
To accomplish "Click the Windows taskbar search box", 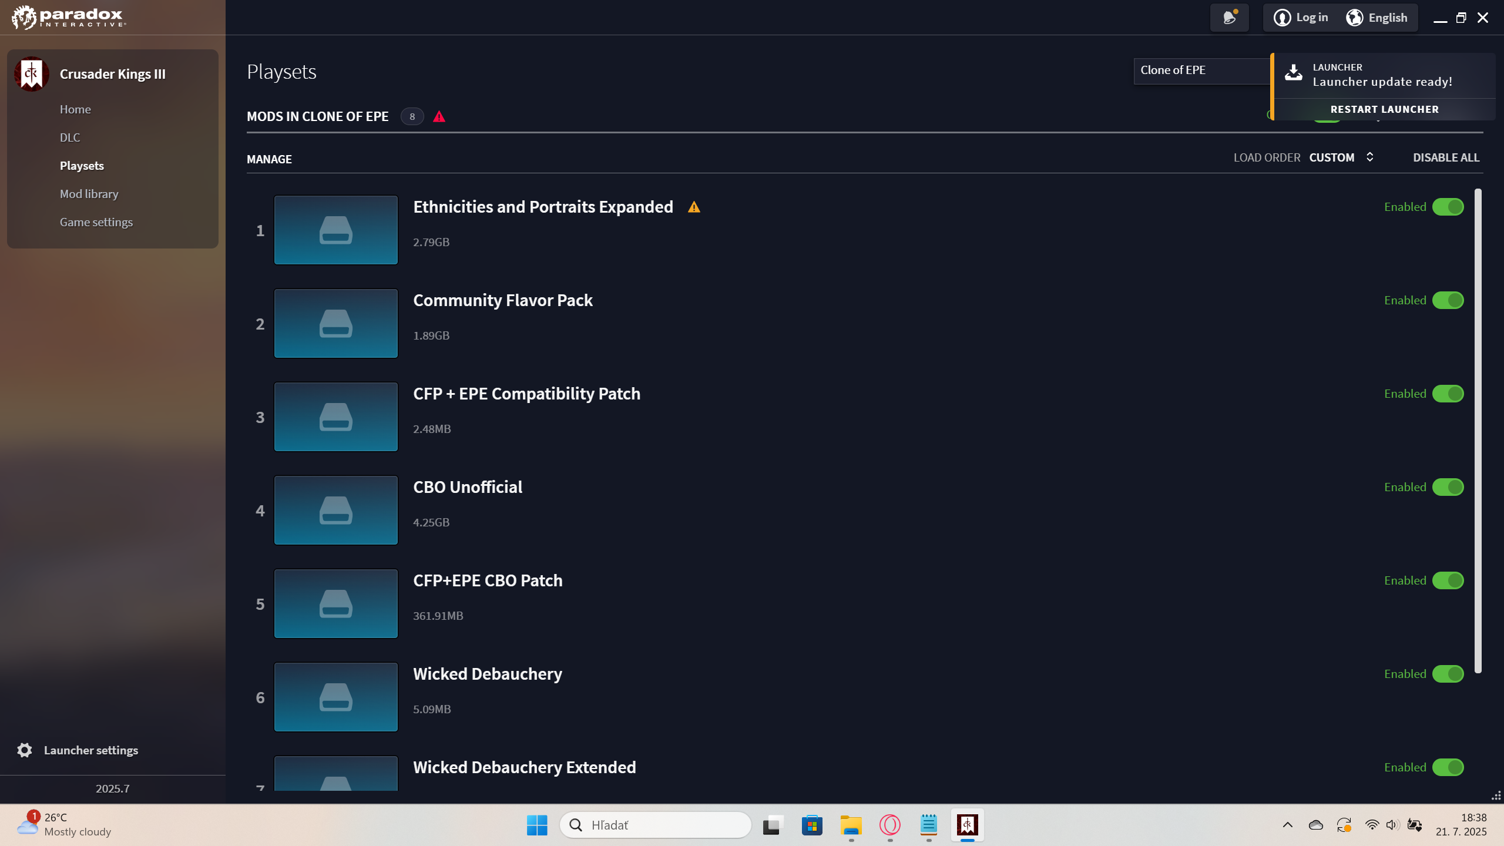I will pos(656,825).
